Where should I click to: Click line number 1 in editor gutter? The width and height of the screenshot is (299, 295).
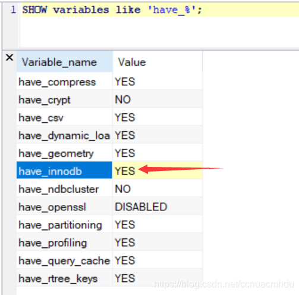pos(13,10)
